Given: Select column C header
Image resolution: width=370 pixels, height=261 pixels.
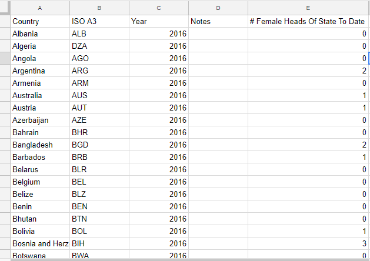Looking at the screenshot, I should coord(159,8).
